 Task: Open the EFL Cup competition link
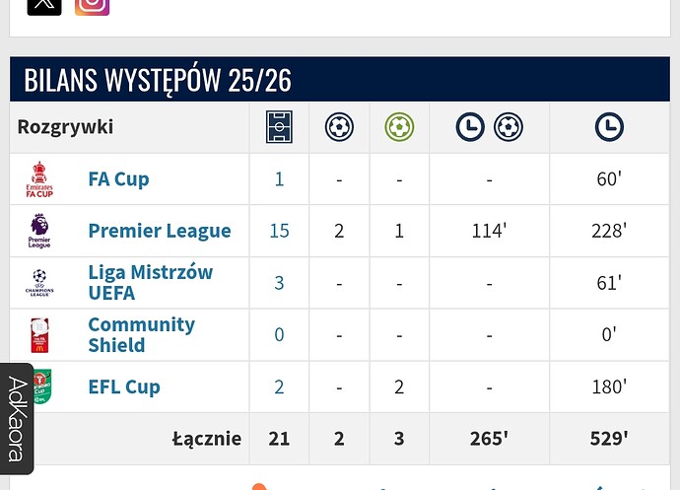coord(124,386)
